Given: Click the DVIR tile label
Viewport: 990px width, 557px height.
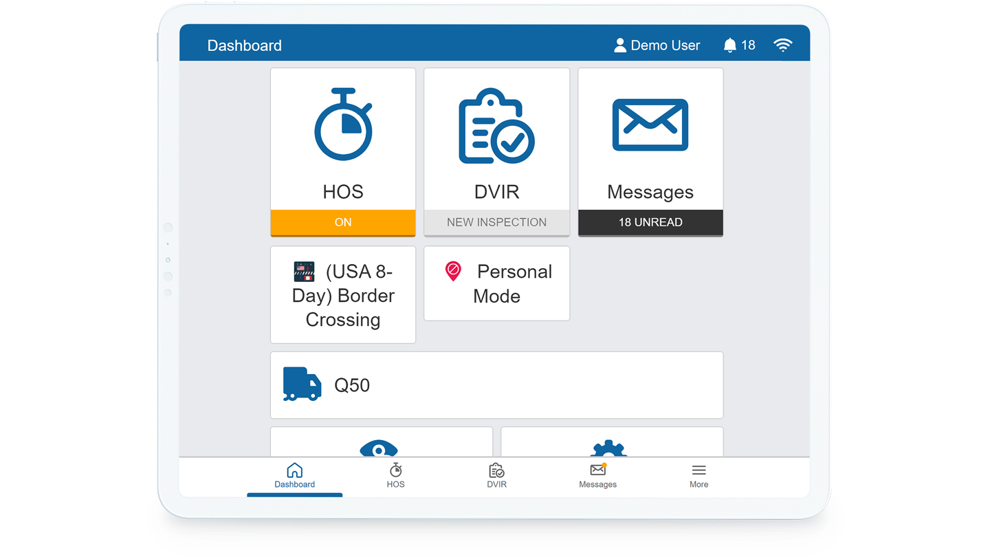Looking at the screenshot, I should pos(496,192).
